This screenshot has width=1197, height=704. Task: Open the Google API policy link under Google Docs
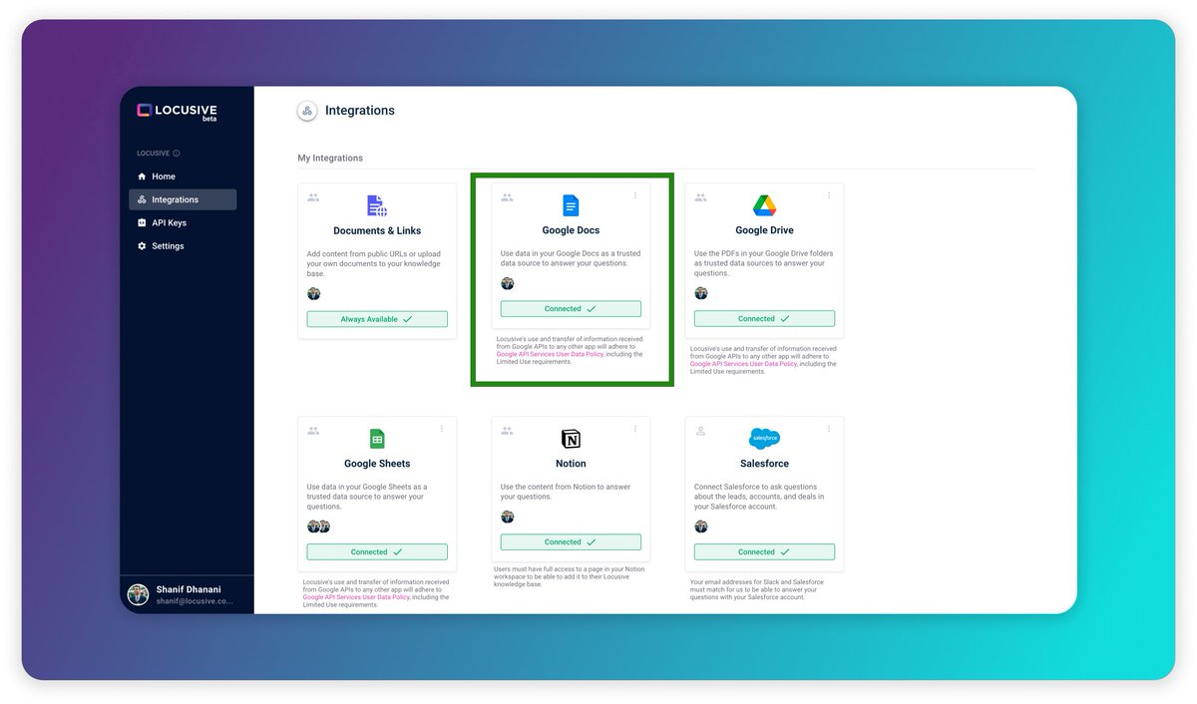(x=550, y=354)
